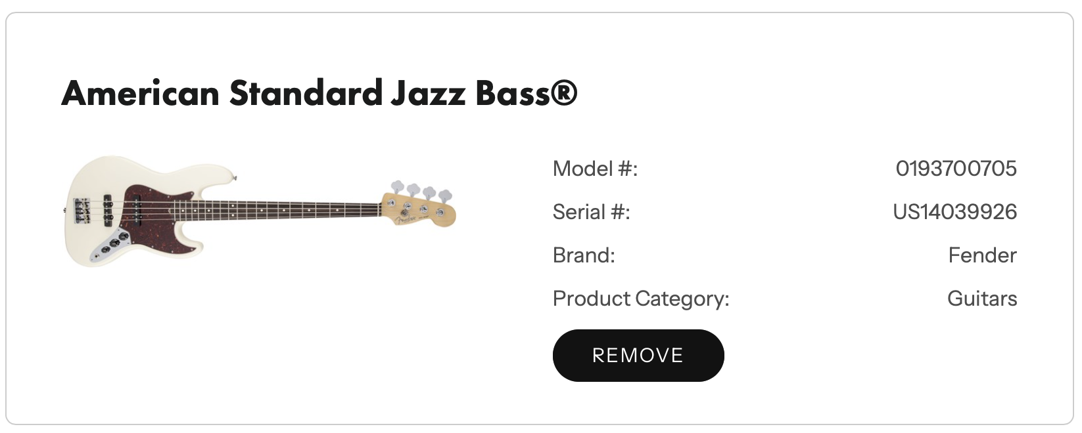
Task: Click the Guitars product category value
Action: tap(982, 299)
